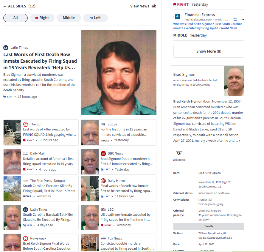Click the Newsweek N logo
This screenshot has width=264, height=252.
(25, 238)
